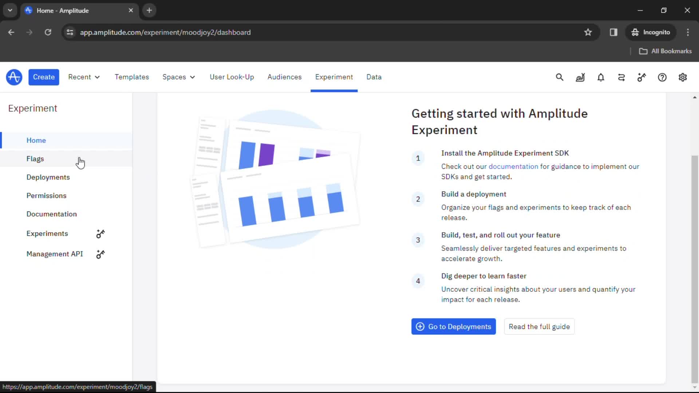This screenshot has width=699, height=393.
Task: View site information icon in address bar
Action: 70,32
